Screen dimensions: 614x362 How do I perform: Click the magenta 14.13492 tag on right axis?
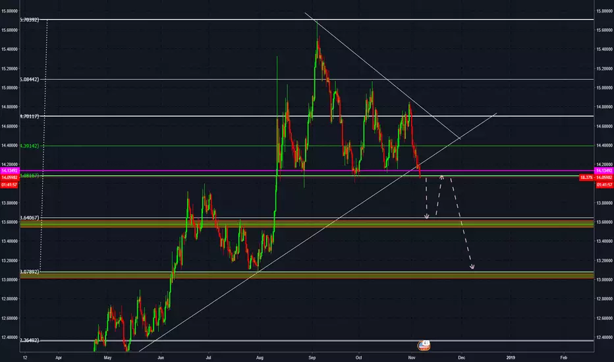pos(604,170)
